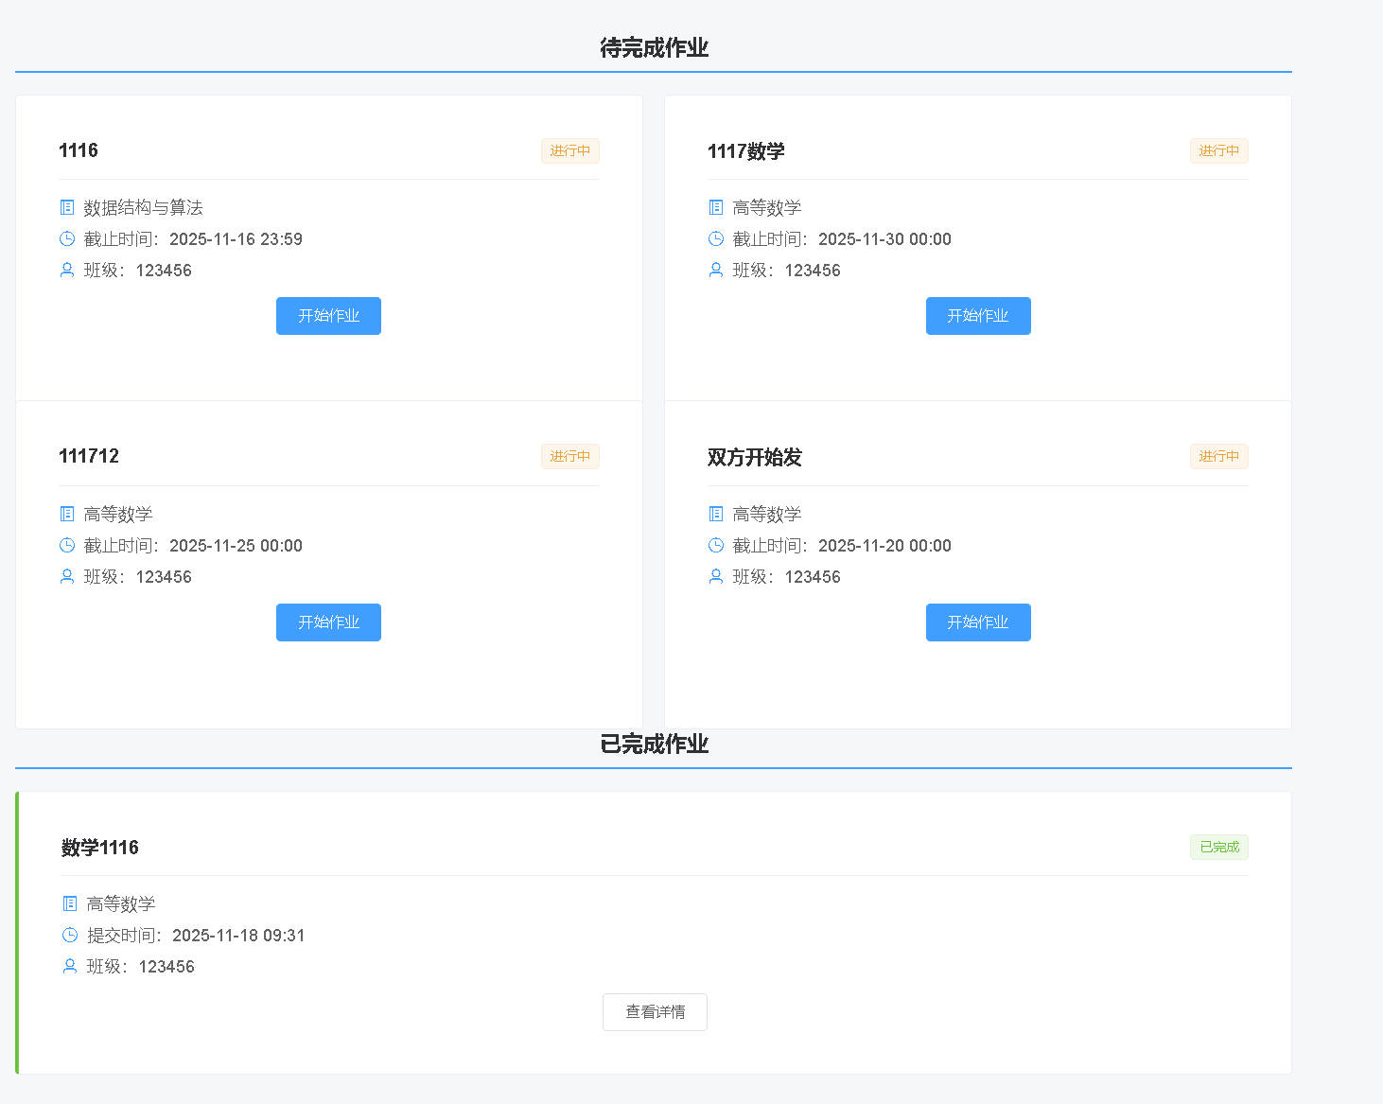The image size is (1383, 1104).
Task: Click the 进行中 tag on the 1116 card
Action: (x=569, y=151)
